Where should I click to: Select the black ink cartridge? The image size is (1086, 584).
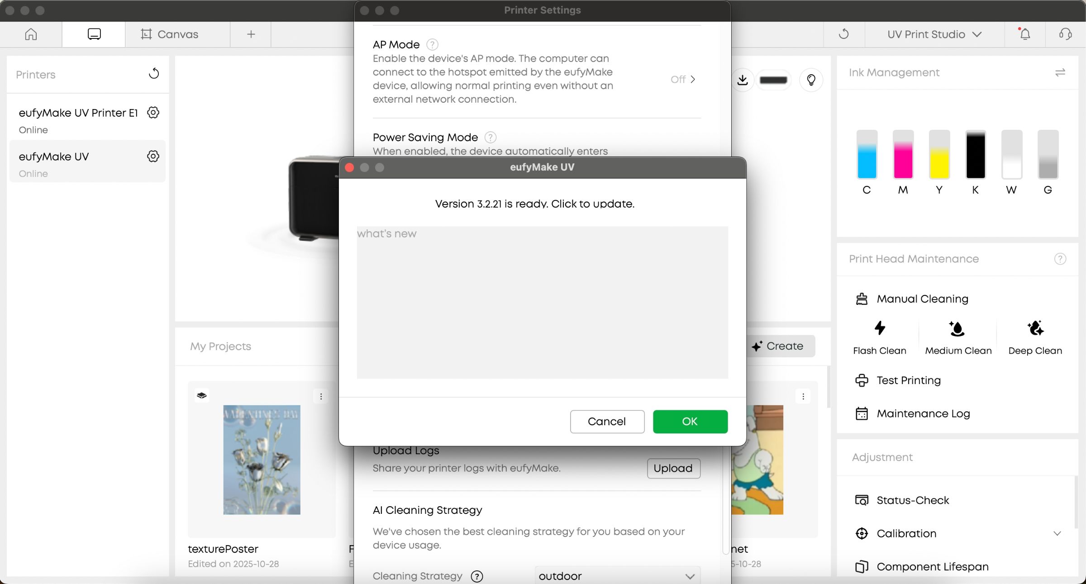click(x=975, y=154)
